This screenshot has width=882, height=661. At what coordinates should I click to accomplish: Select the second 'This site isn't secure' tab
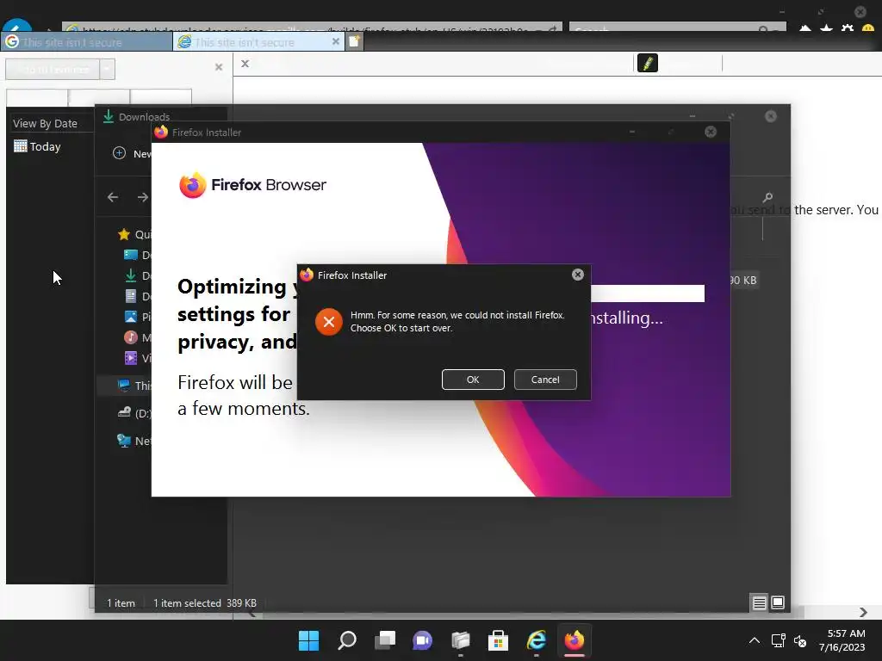(x=259, y=42)
